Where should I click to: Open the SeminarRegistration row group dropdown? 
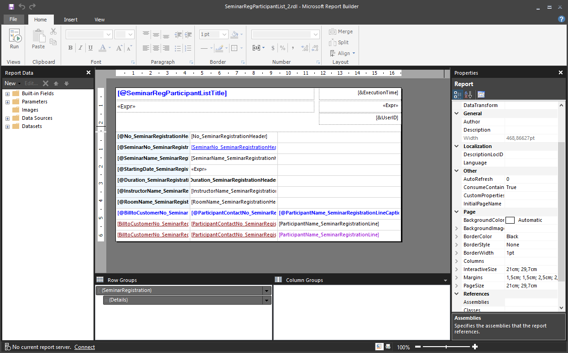point(266,291)
